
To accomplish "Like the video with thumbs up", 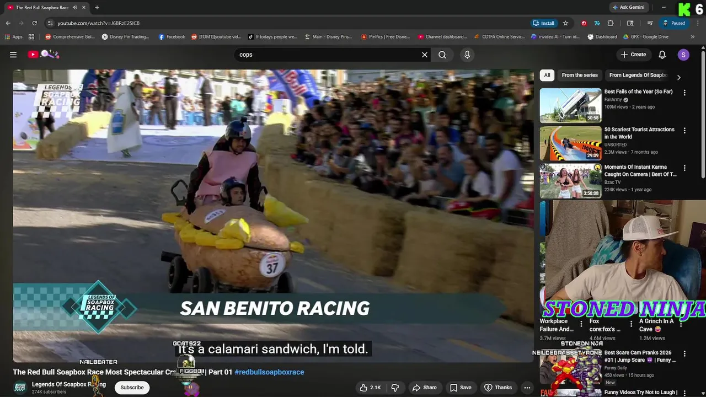I will (x=370, y=388).
